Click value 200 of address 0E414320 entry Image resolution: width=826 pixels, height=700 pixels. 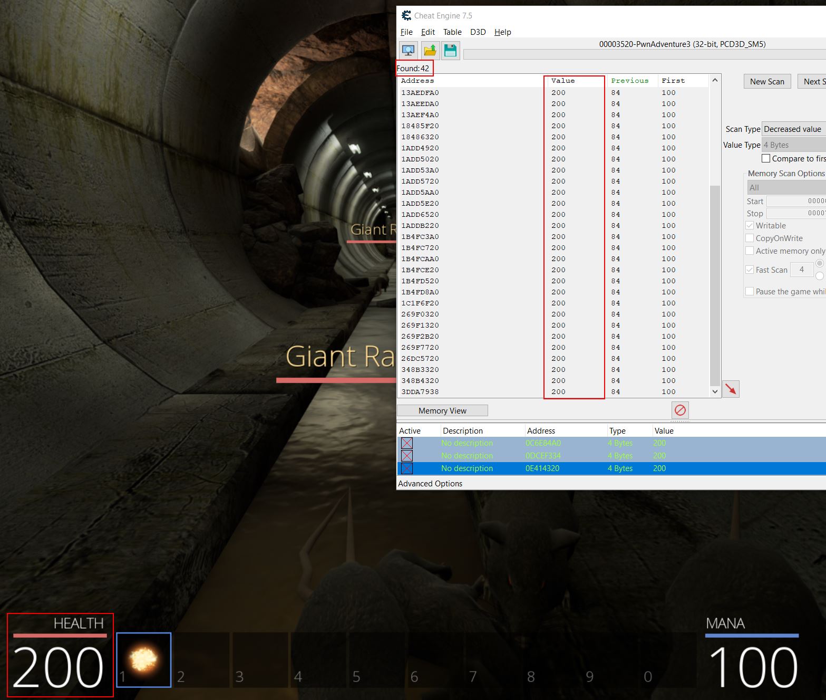click(659, 468)
